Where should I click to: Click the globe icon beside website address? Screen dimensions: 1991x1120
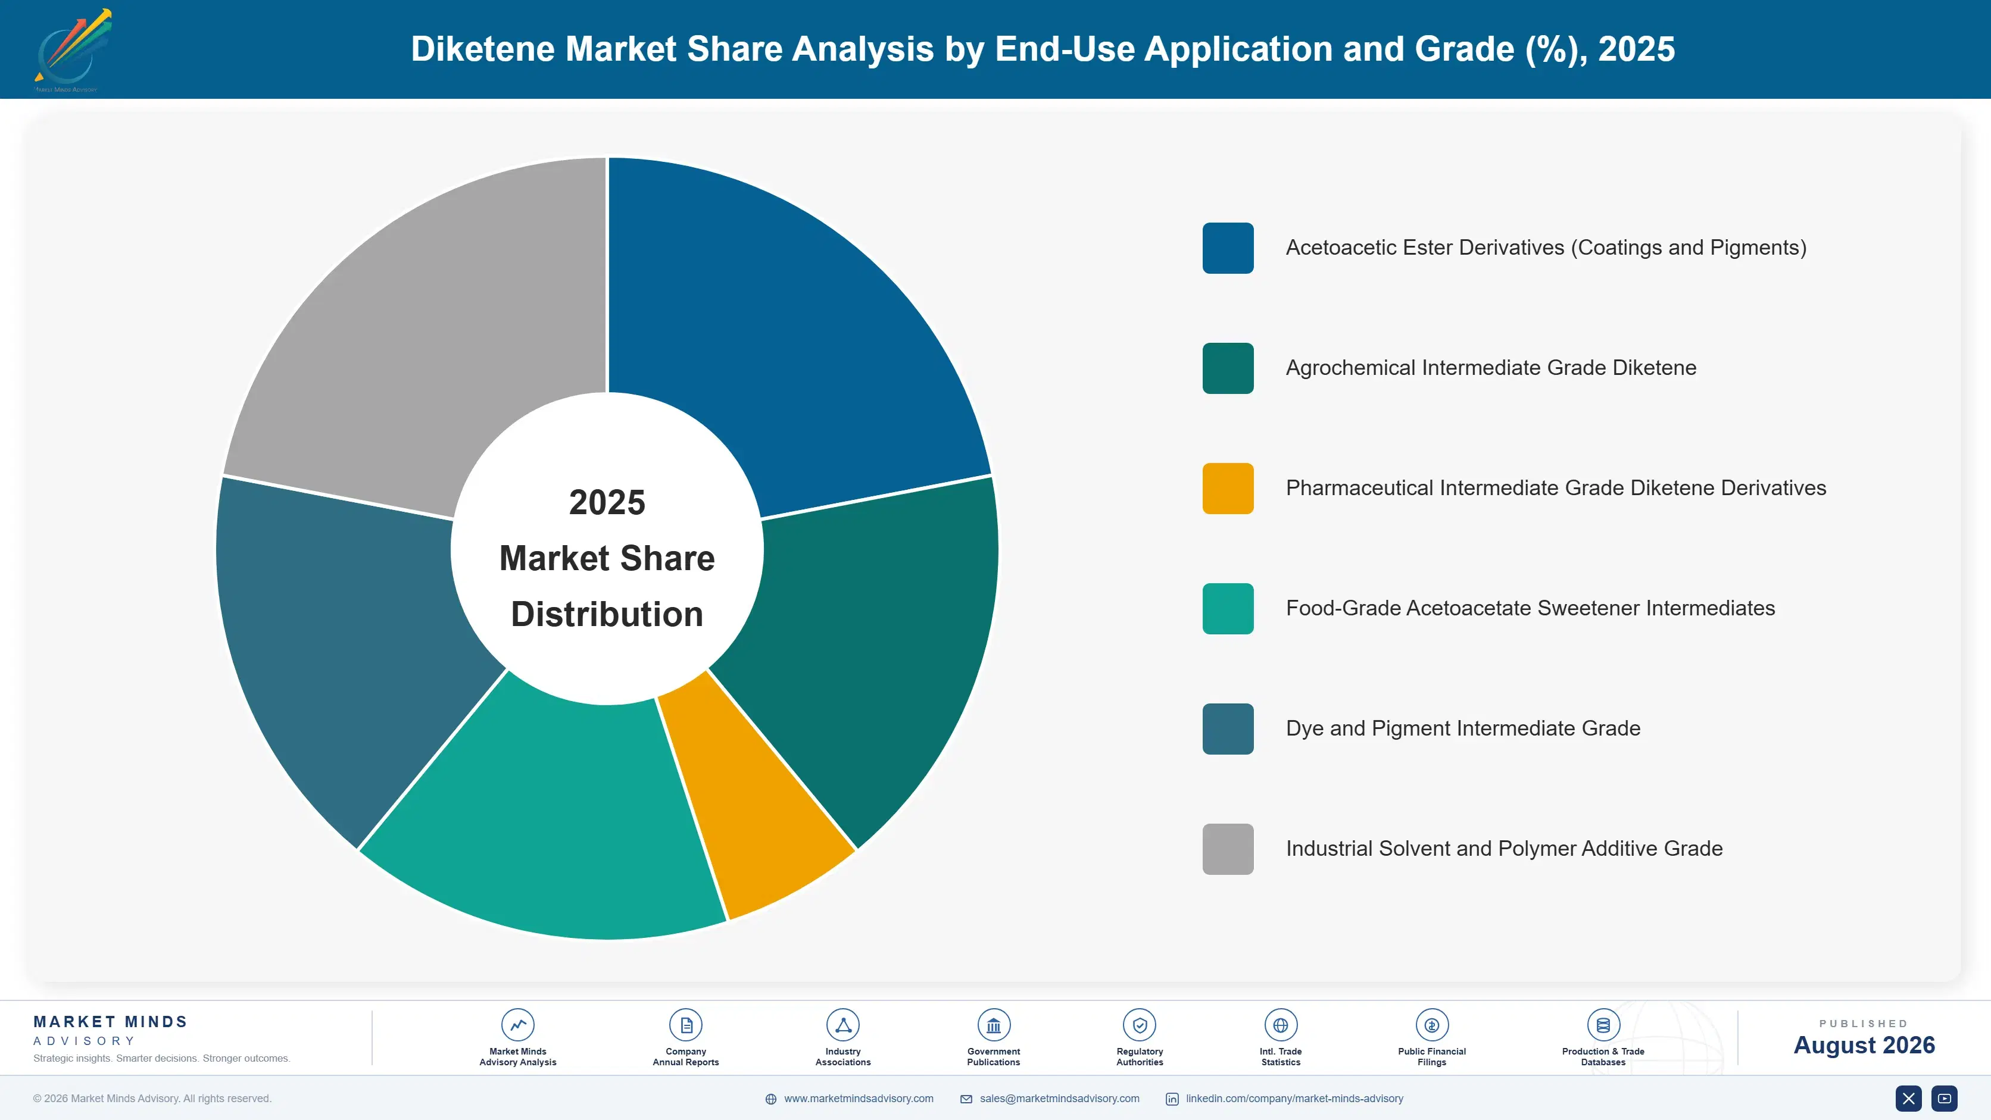click(770, 1099)
